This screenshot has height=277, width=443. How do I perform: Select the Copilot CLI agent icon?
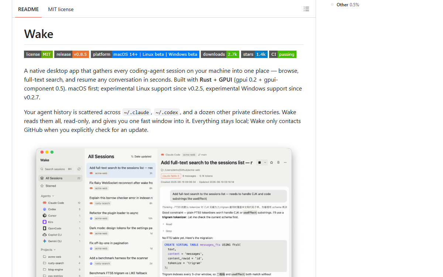click(44, 235)
